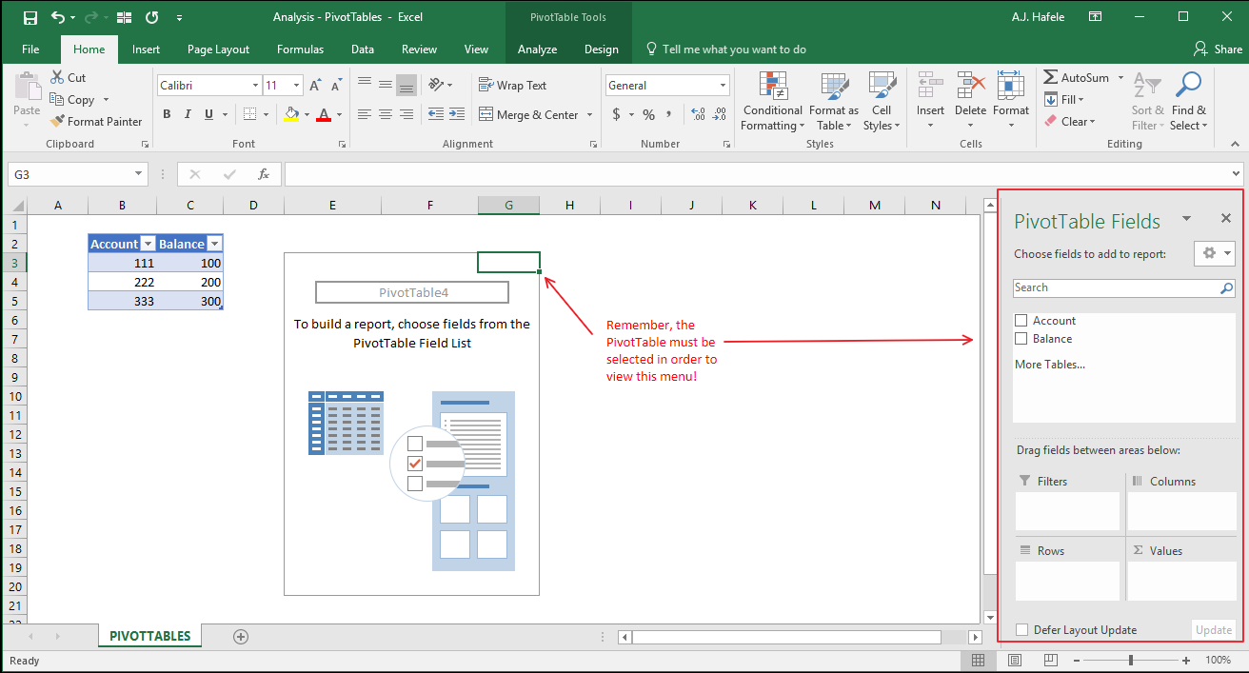
Task: Open the Balance column filter dropdown
Action: pos(214,244)
